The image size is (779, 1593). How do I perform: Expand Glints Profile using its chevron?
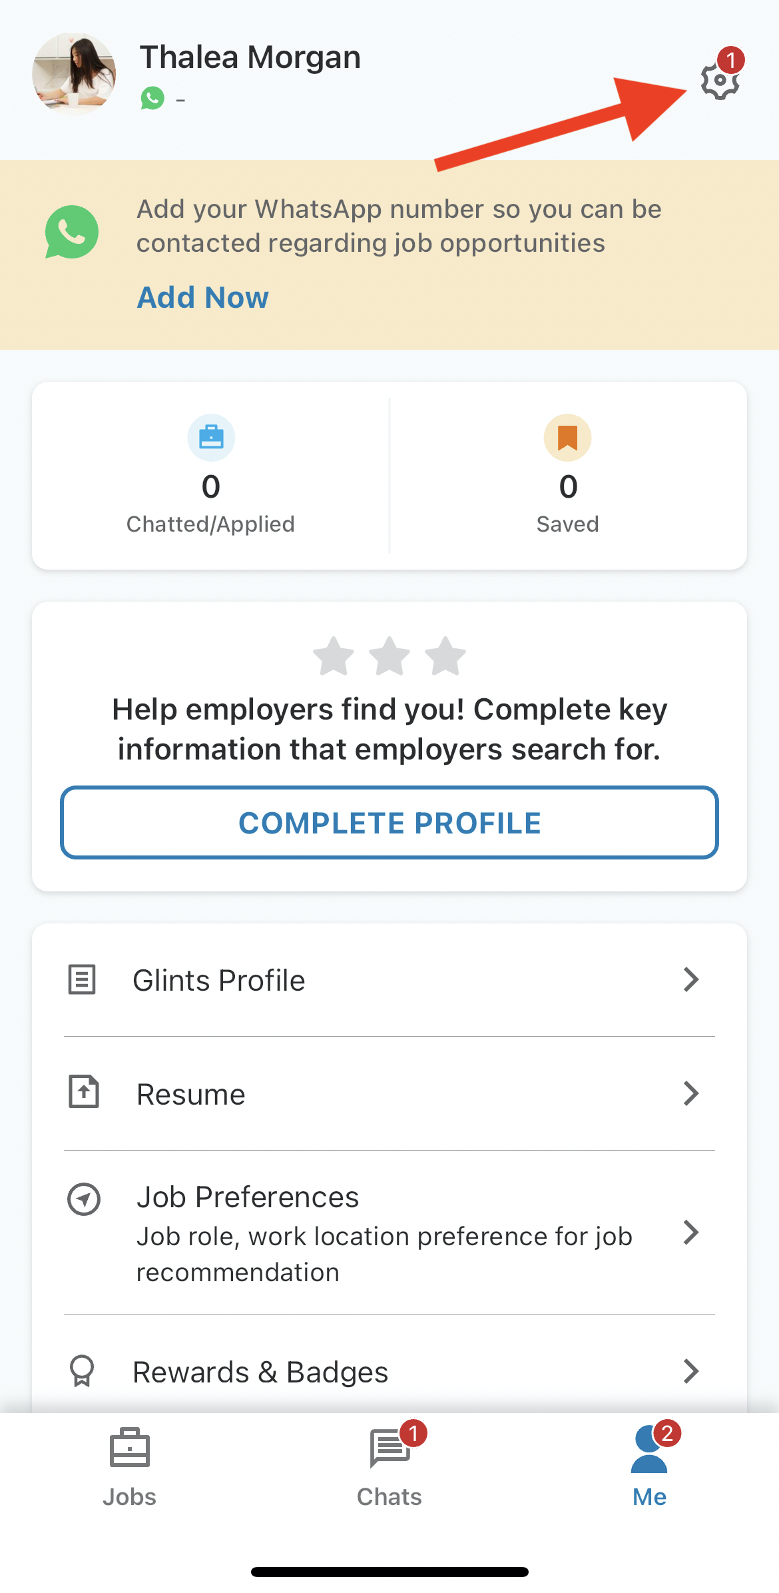pyautogui.click(x=691, y=979)
